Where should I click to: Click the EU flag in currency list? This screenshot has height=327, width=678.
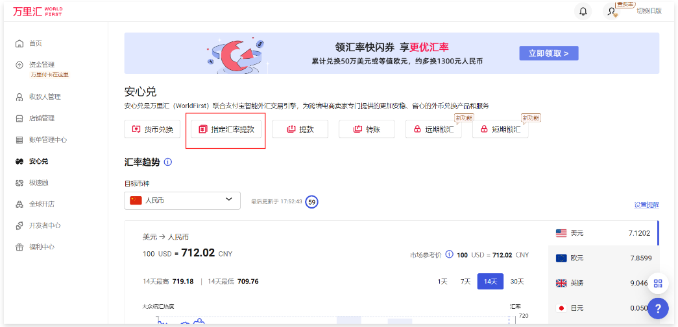561,258
